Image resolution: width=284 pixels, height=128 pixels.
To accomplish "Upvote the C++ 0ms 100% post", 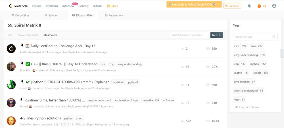I will 182,67.
